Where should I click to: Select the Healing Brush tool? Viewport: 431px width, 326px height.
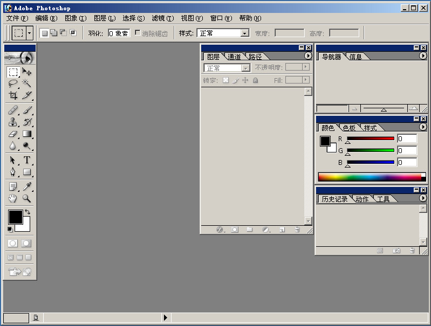pyautogui.click(x=13, y=110)
